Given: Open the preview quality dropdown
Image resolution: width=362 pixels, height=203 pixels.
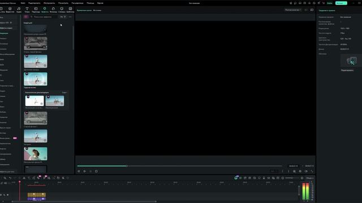Looking at the screenshot, I should 293,10.
